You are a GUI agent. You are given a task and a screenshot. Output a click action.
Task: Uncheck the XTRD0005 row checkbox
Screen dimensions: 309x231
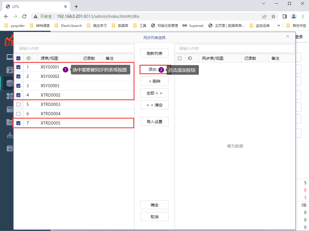coord(18,123)
